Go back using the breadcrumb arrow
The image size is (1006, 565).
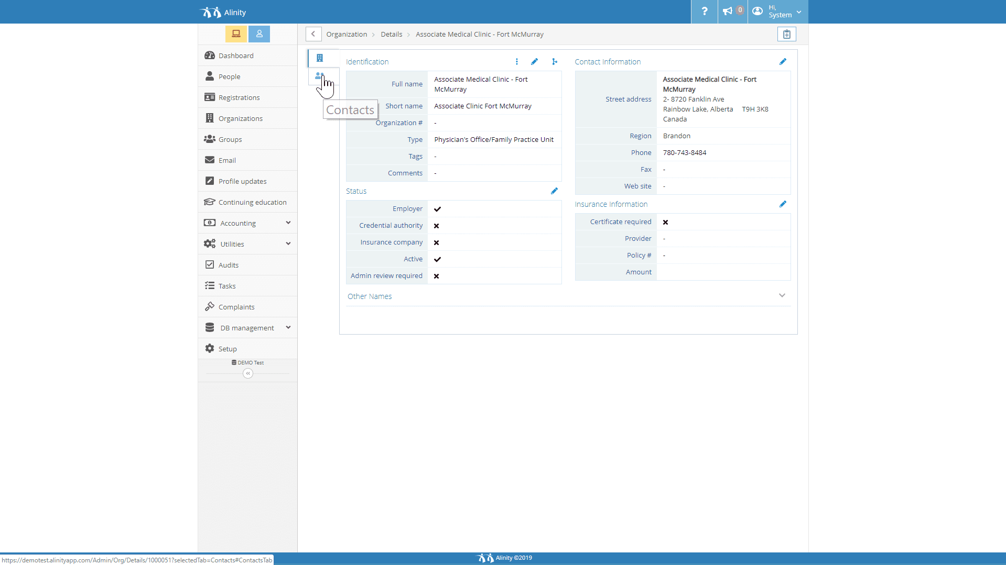313,34
